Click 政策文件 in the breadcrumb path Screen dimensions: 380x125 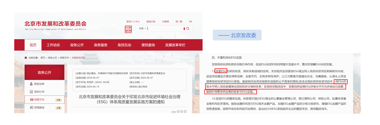point(65,58)
